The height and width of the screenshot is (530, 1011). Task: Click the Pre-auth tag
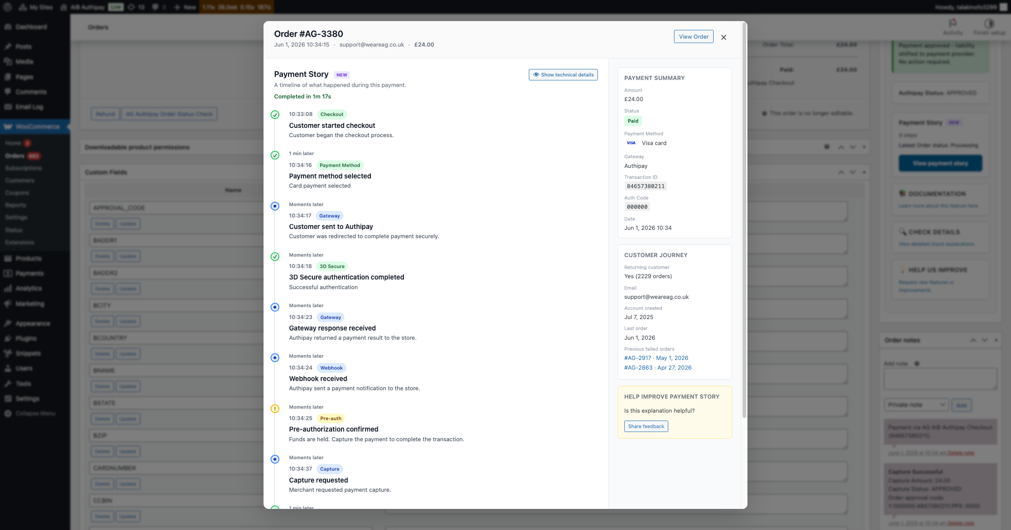click(x=331, y=418)
